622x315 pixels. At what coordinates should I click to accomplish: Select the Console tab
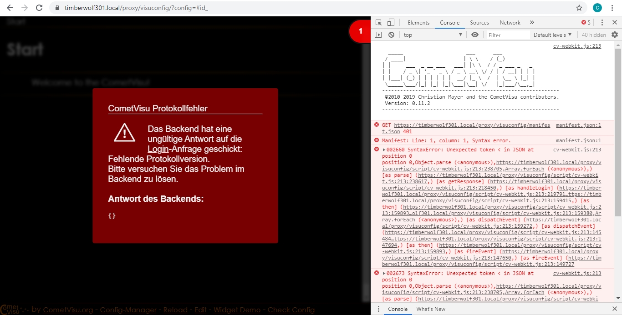[x=449, y=23]
